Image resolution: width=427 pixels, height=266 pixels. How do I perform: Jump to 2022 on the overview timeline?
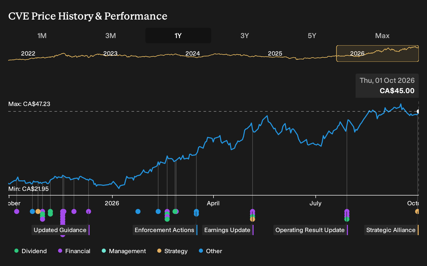[x=28, y=54]
